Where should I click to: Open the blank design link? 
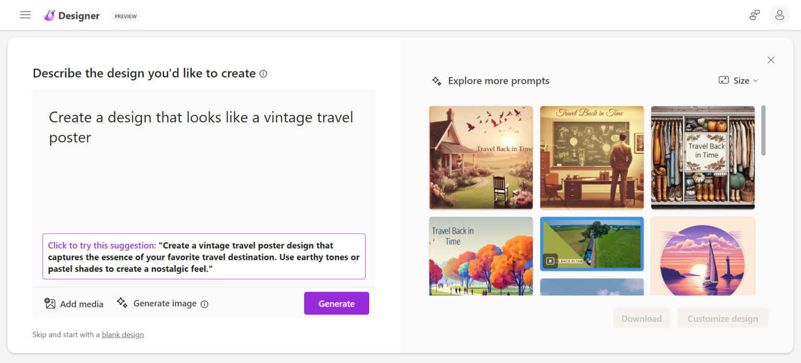(x=123, y=334)
